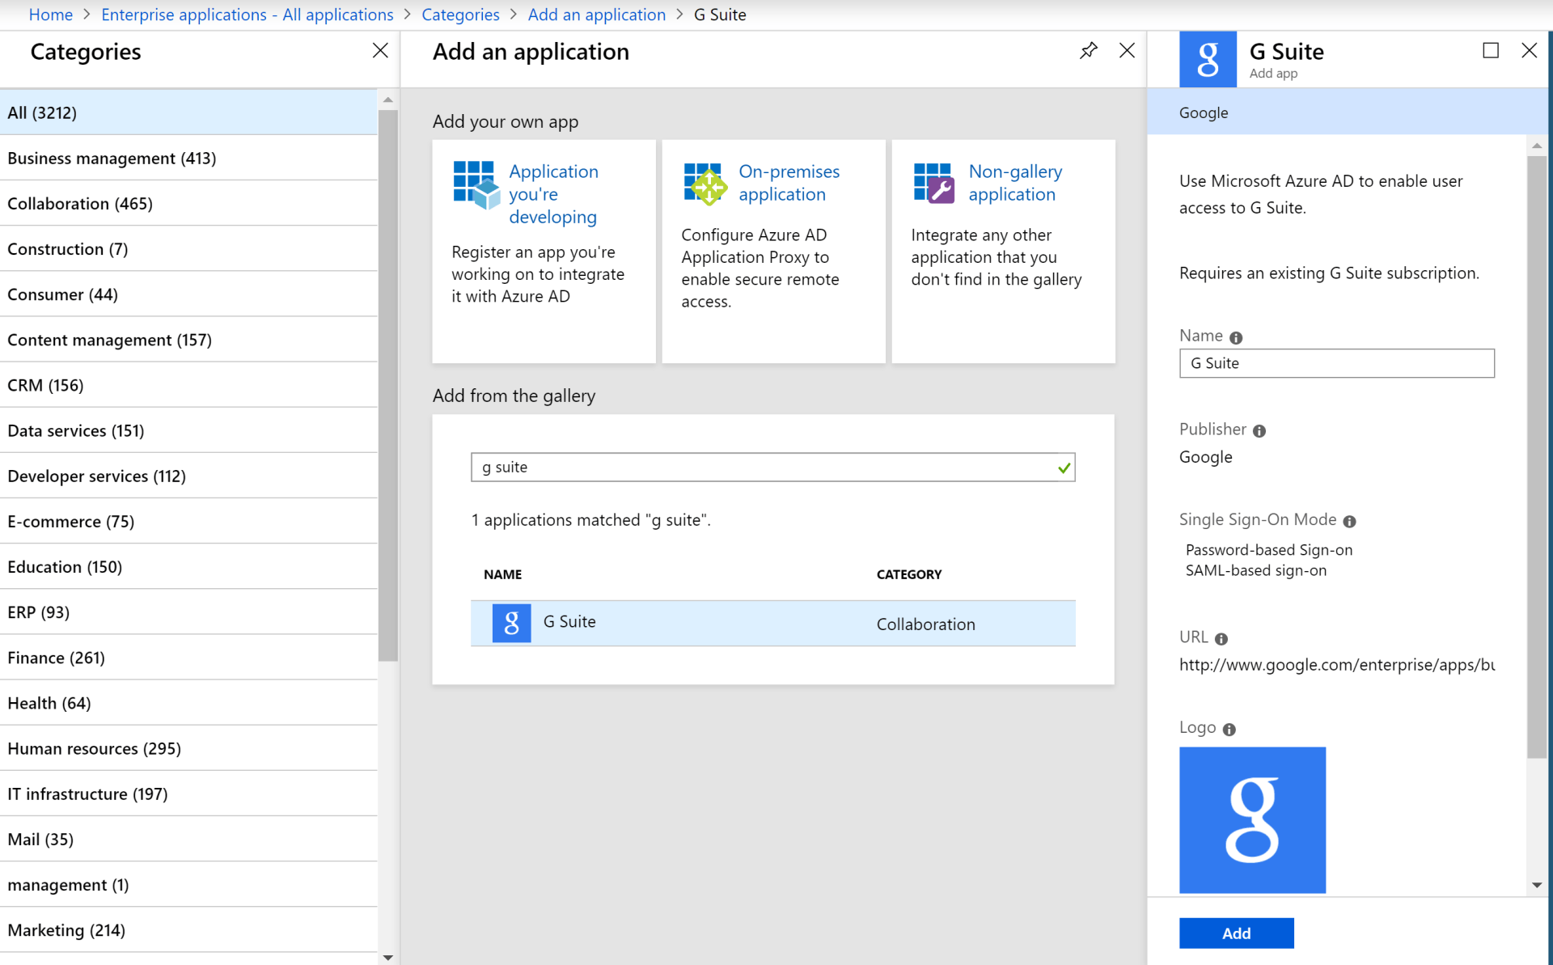The width and height of the screenshot is (1553, 965).
Task: Open Home breadcrumb link
Action: point(50,15)
